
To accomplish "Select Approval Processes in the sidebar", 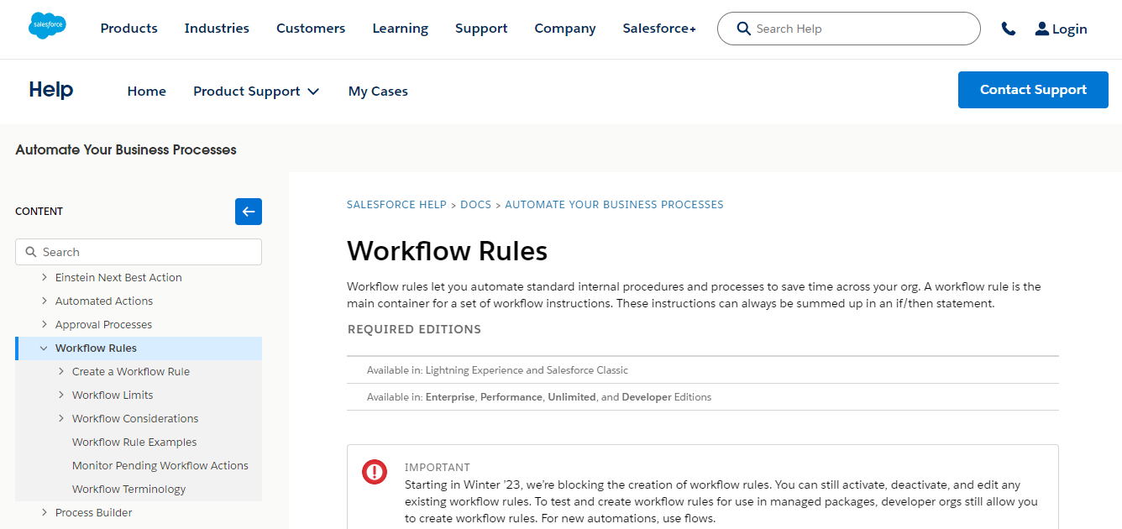I will (103, 324).
